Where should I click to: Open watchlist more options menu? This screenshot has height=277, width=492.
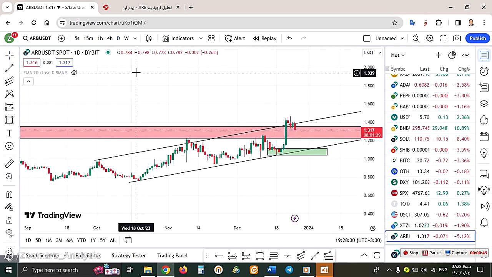(466, 55)
